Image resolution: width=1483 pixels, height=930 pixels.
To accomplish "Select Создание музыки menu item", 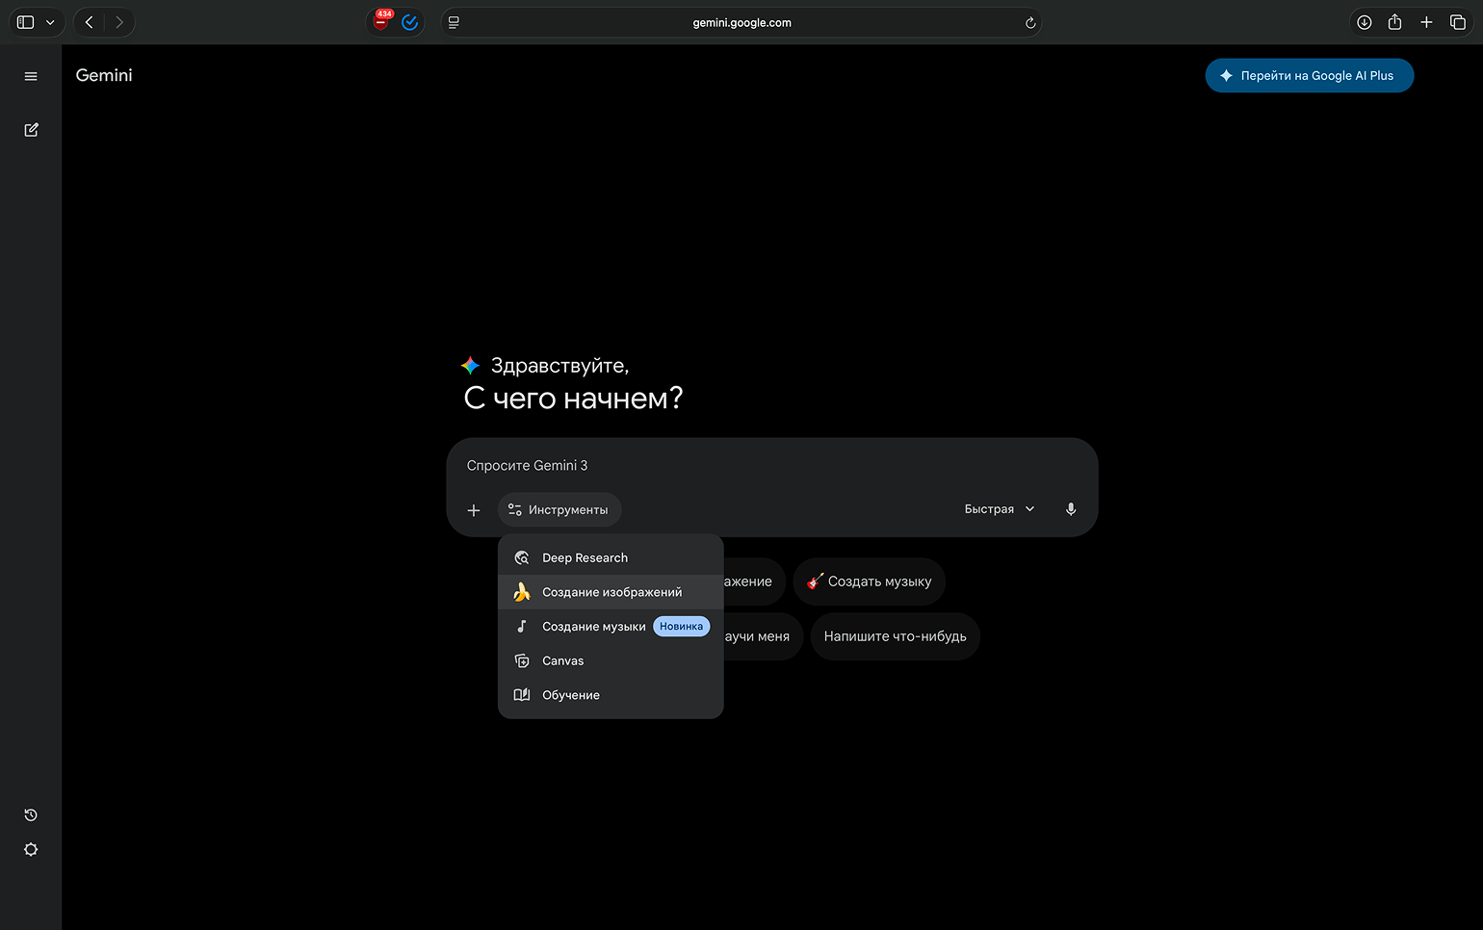I will point(593,627).
